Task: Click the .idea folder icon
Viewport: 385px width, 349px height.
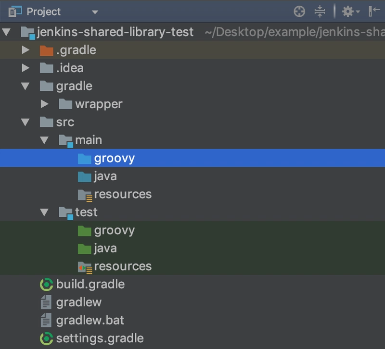Action: pyautogui.click(x=46, y=68)
